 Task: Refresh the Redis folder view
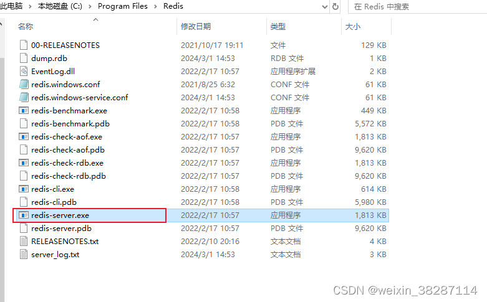[335, 6]
